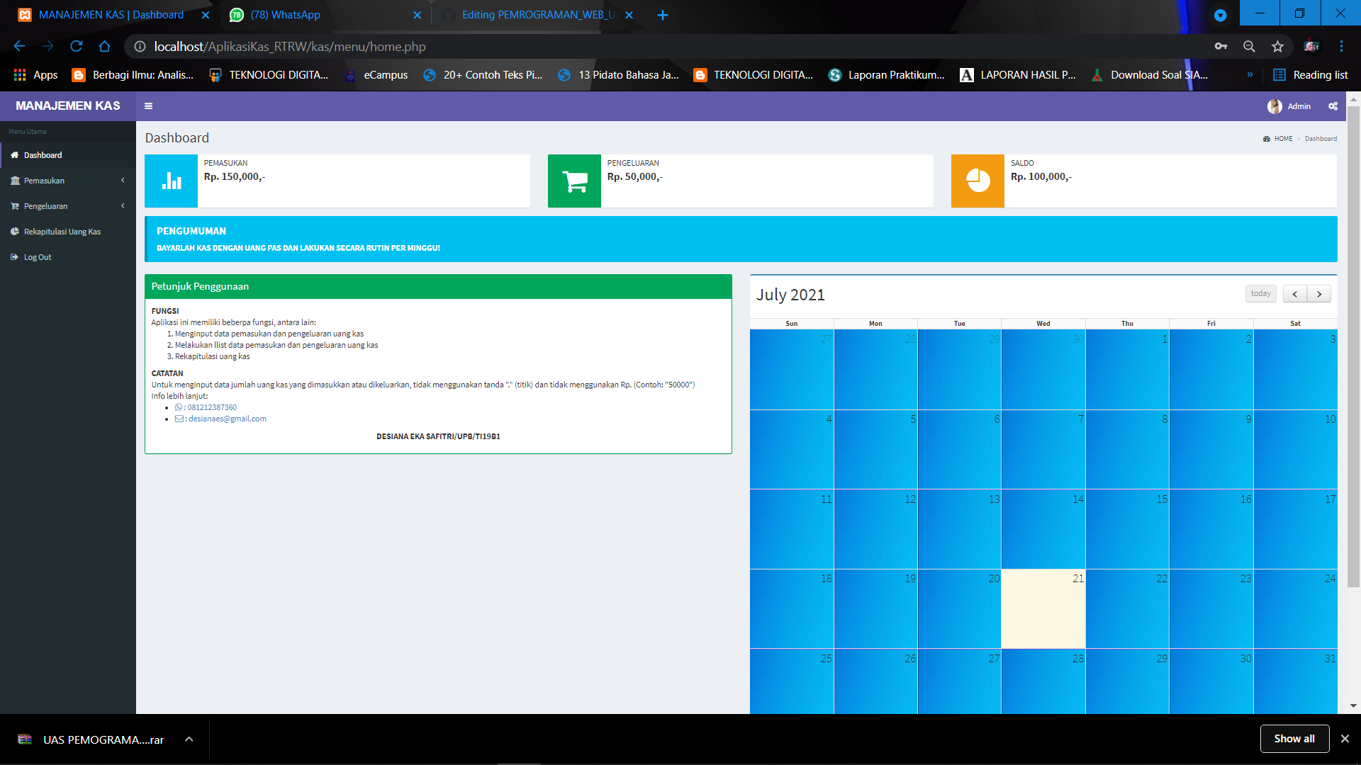Open the desianaes@gmail.com email link
Screen dimensions: 1361x765
(x=227, y=419)
